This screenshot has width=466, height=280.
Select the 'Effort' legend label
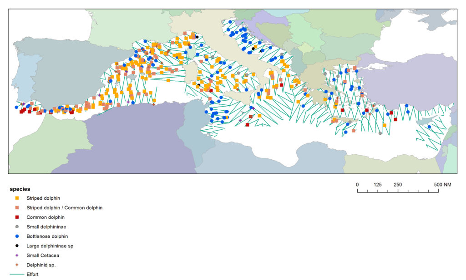tap(32, 275)
